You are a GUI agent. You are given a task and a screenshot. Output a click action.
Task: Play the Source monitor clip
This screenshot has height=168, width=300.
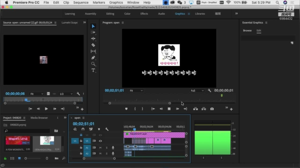[46, 109]
